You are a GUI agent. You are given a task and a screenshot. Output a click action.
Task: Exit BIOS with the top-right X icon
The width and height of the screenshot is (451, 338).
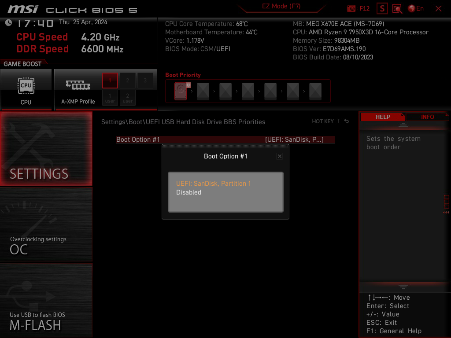pyautogui.click(x=438, y=9)
